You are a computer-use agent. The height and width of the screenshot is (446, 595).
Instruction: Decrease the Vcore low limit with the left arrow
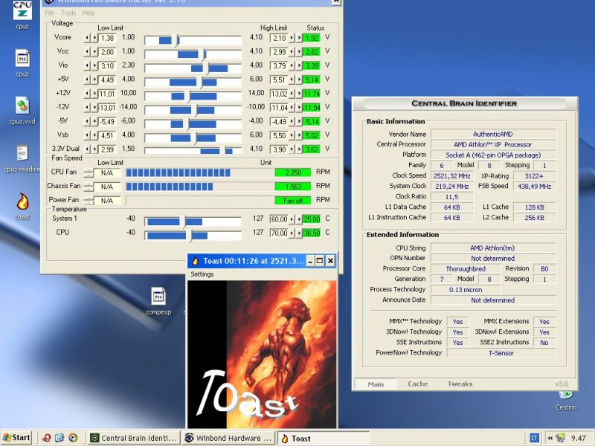(87, 38)
